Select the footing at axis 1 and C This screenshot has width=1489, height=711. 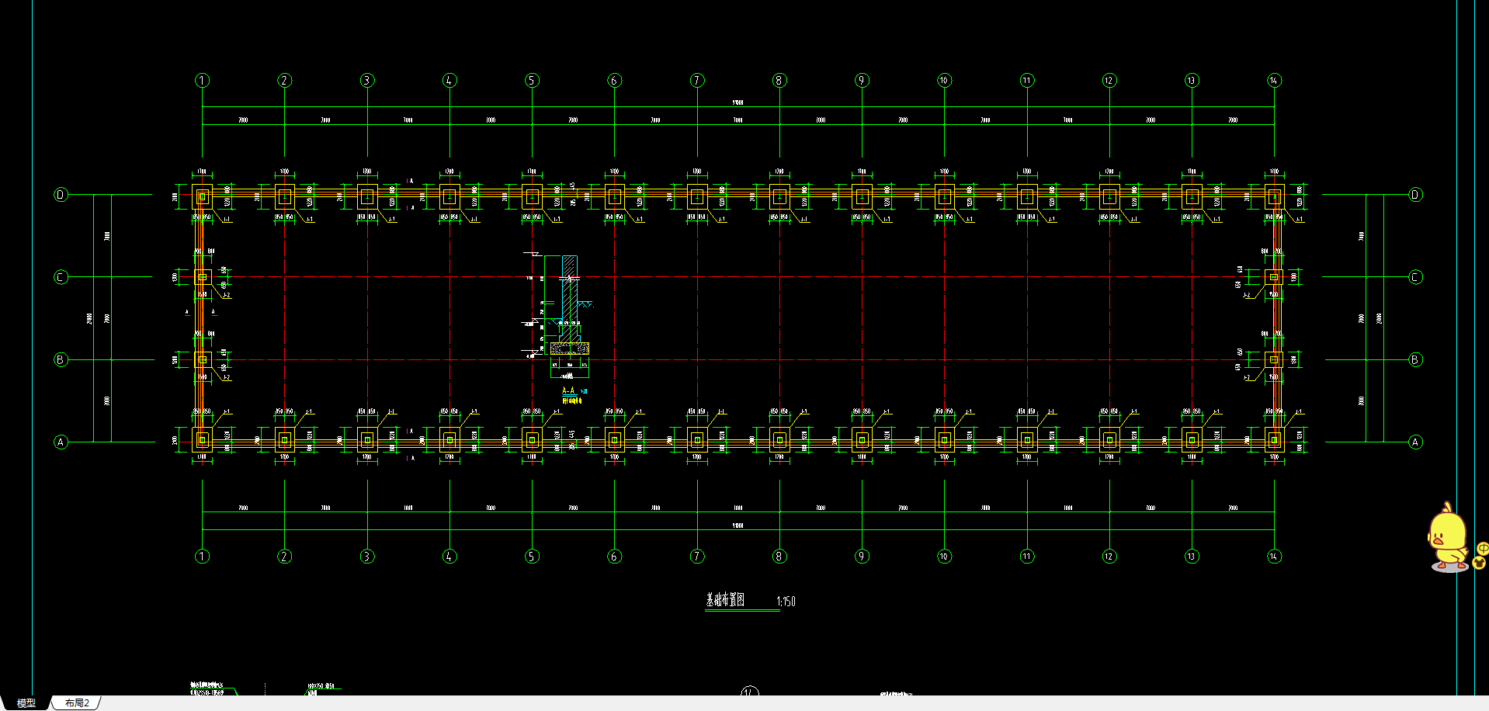click(x=203, y=277)
